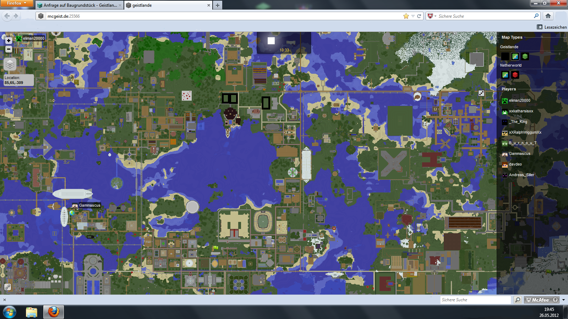Click the Firefox home button

click(548, 16)
